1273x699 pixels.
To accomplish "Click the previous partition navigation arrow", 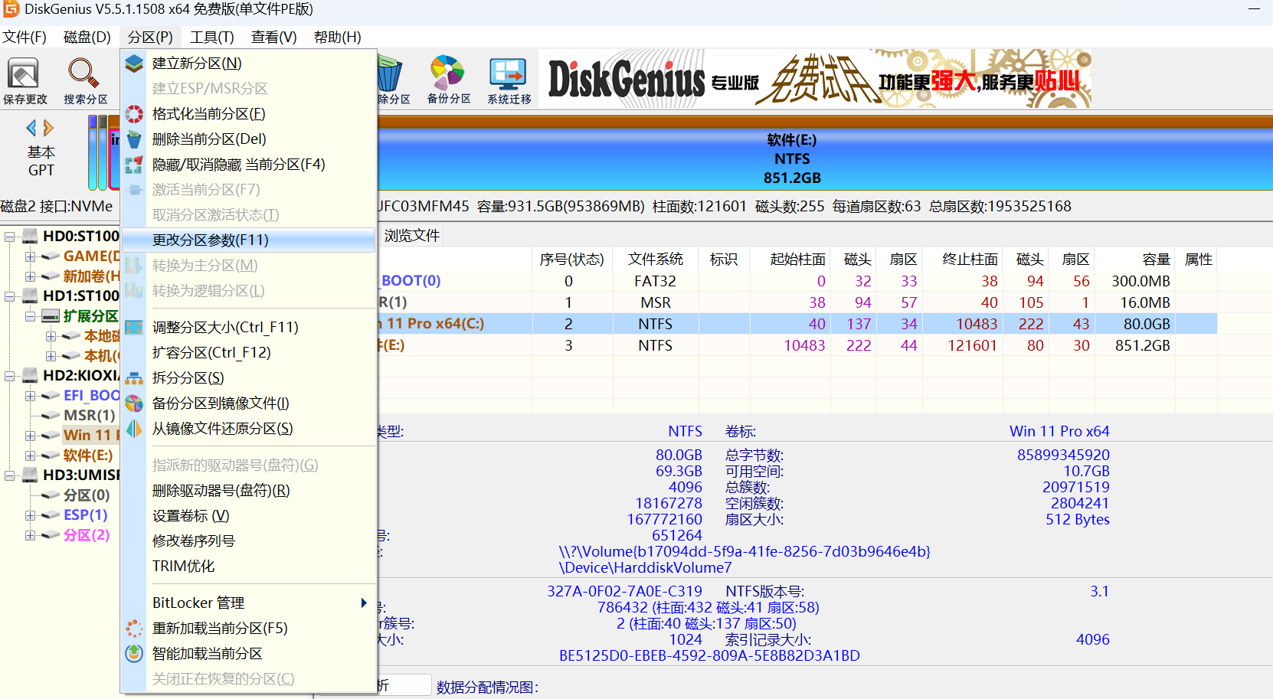I will click(29, 128).
